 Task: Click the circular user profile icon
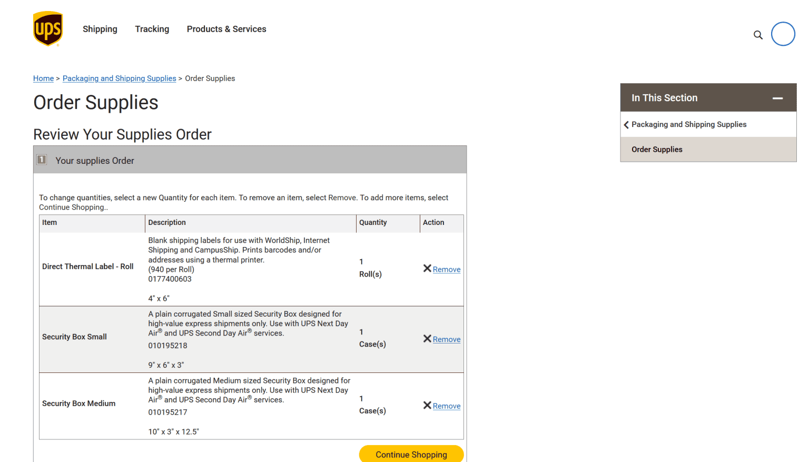[x=783, y=34]
